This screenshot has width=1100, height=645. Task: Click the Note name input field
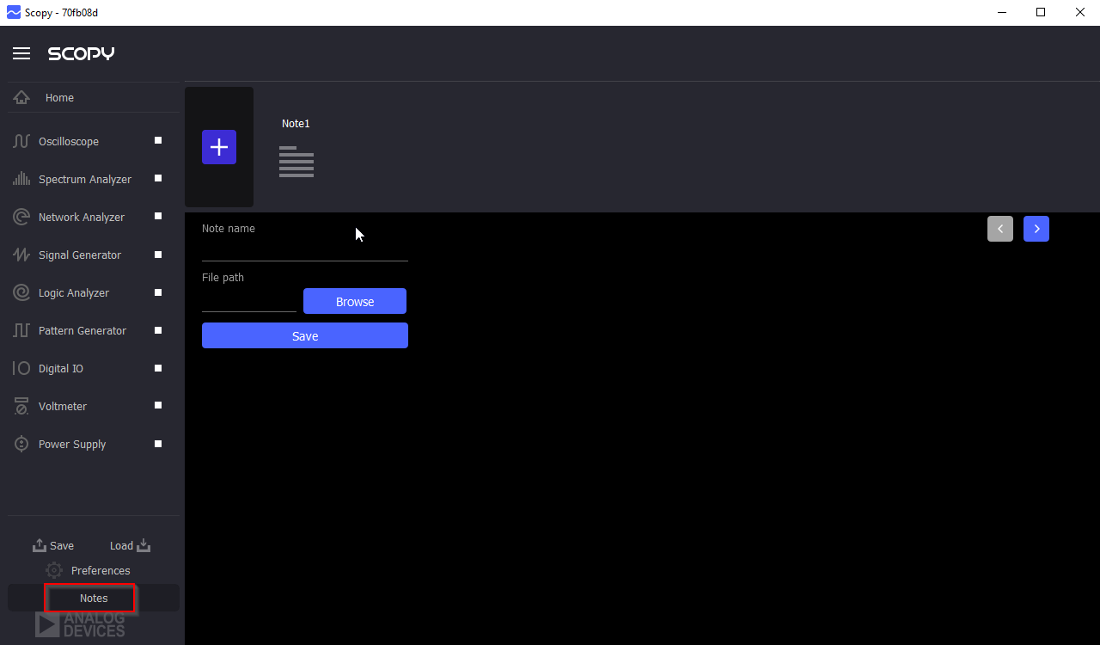click(x=305, y=249)
